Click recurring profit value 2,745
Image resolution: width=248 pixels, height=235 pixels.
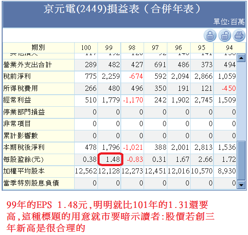click(204, 100)
